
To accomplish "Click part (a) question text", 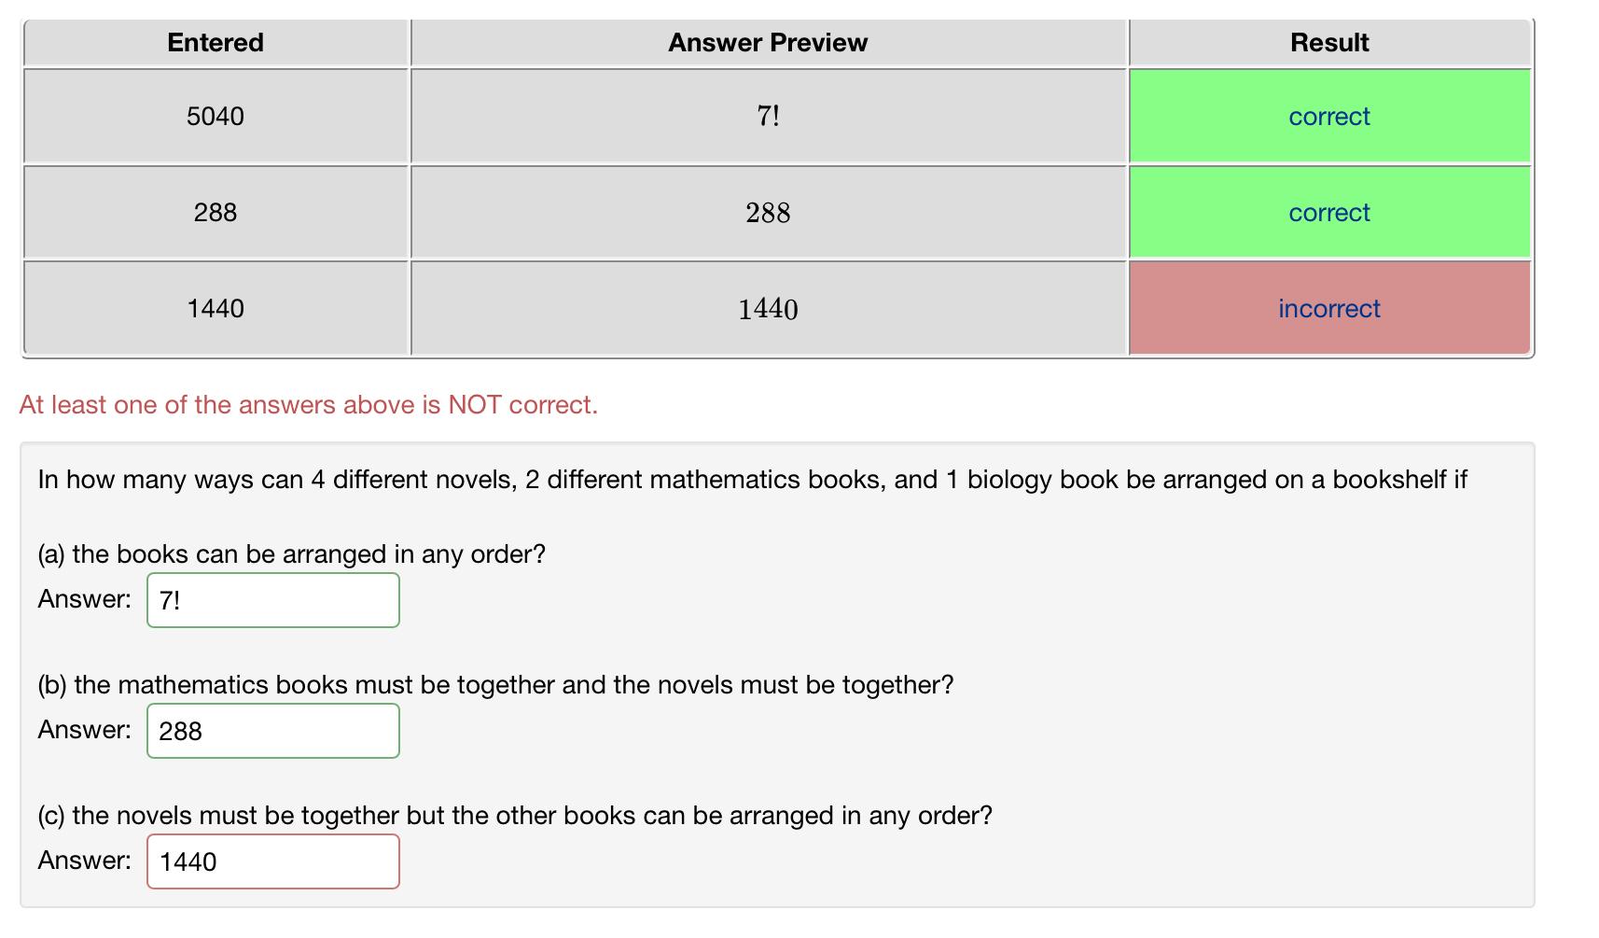I will tap(292, 553).
